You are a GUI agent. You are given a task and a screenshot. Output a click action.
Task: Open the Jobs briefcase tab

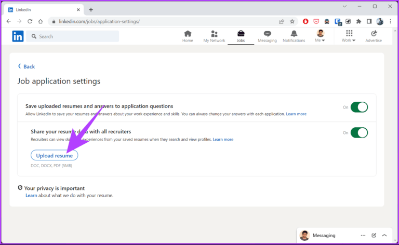(241, 36)
